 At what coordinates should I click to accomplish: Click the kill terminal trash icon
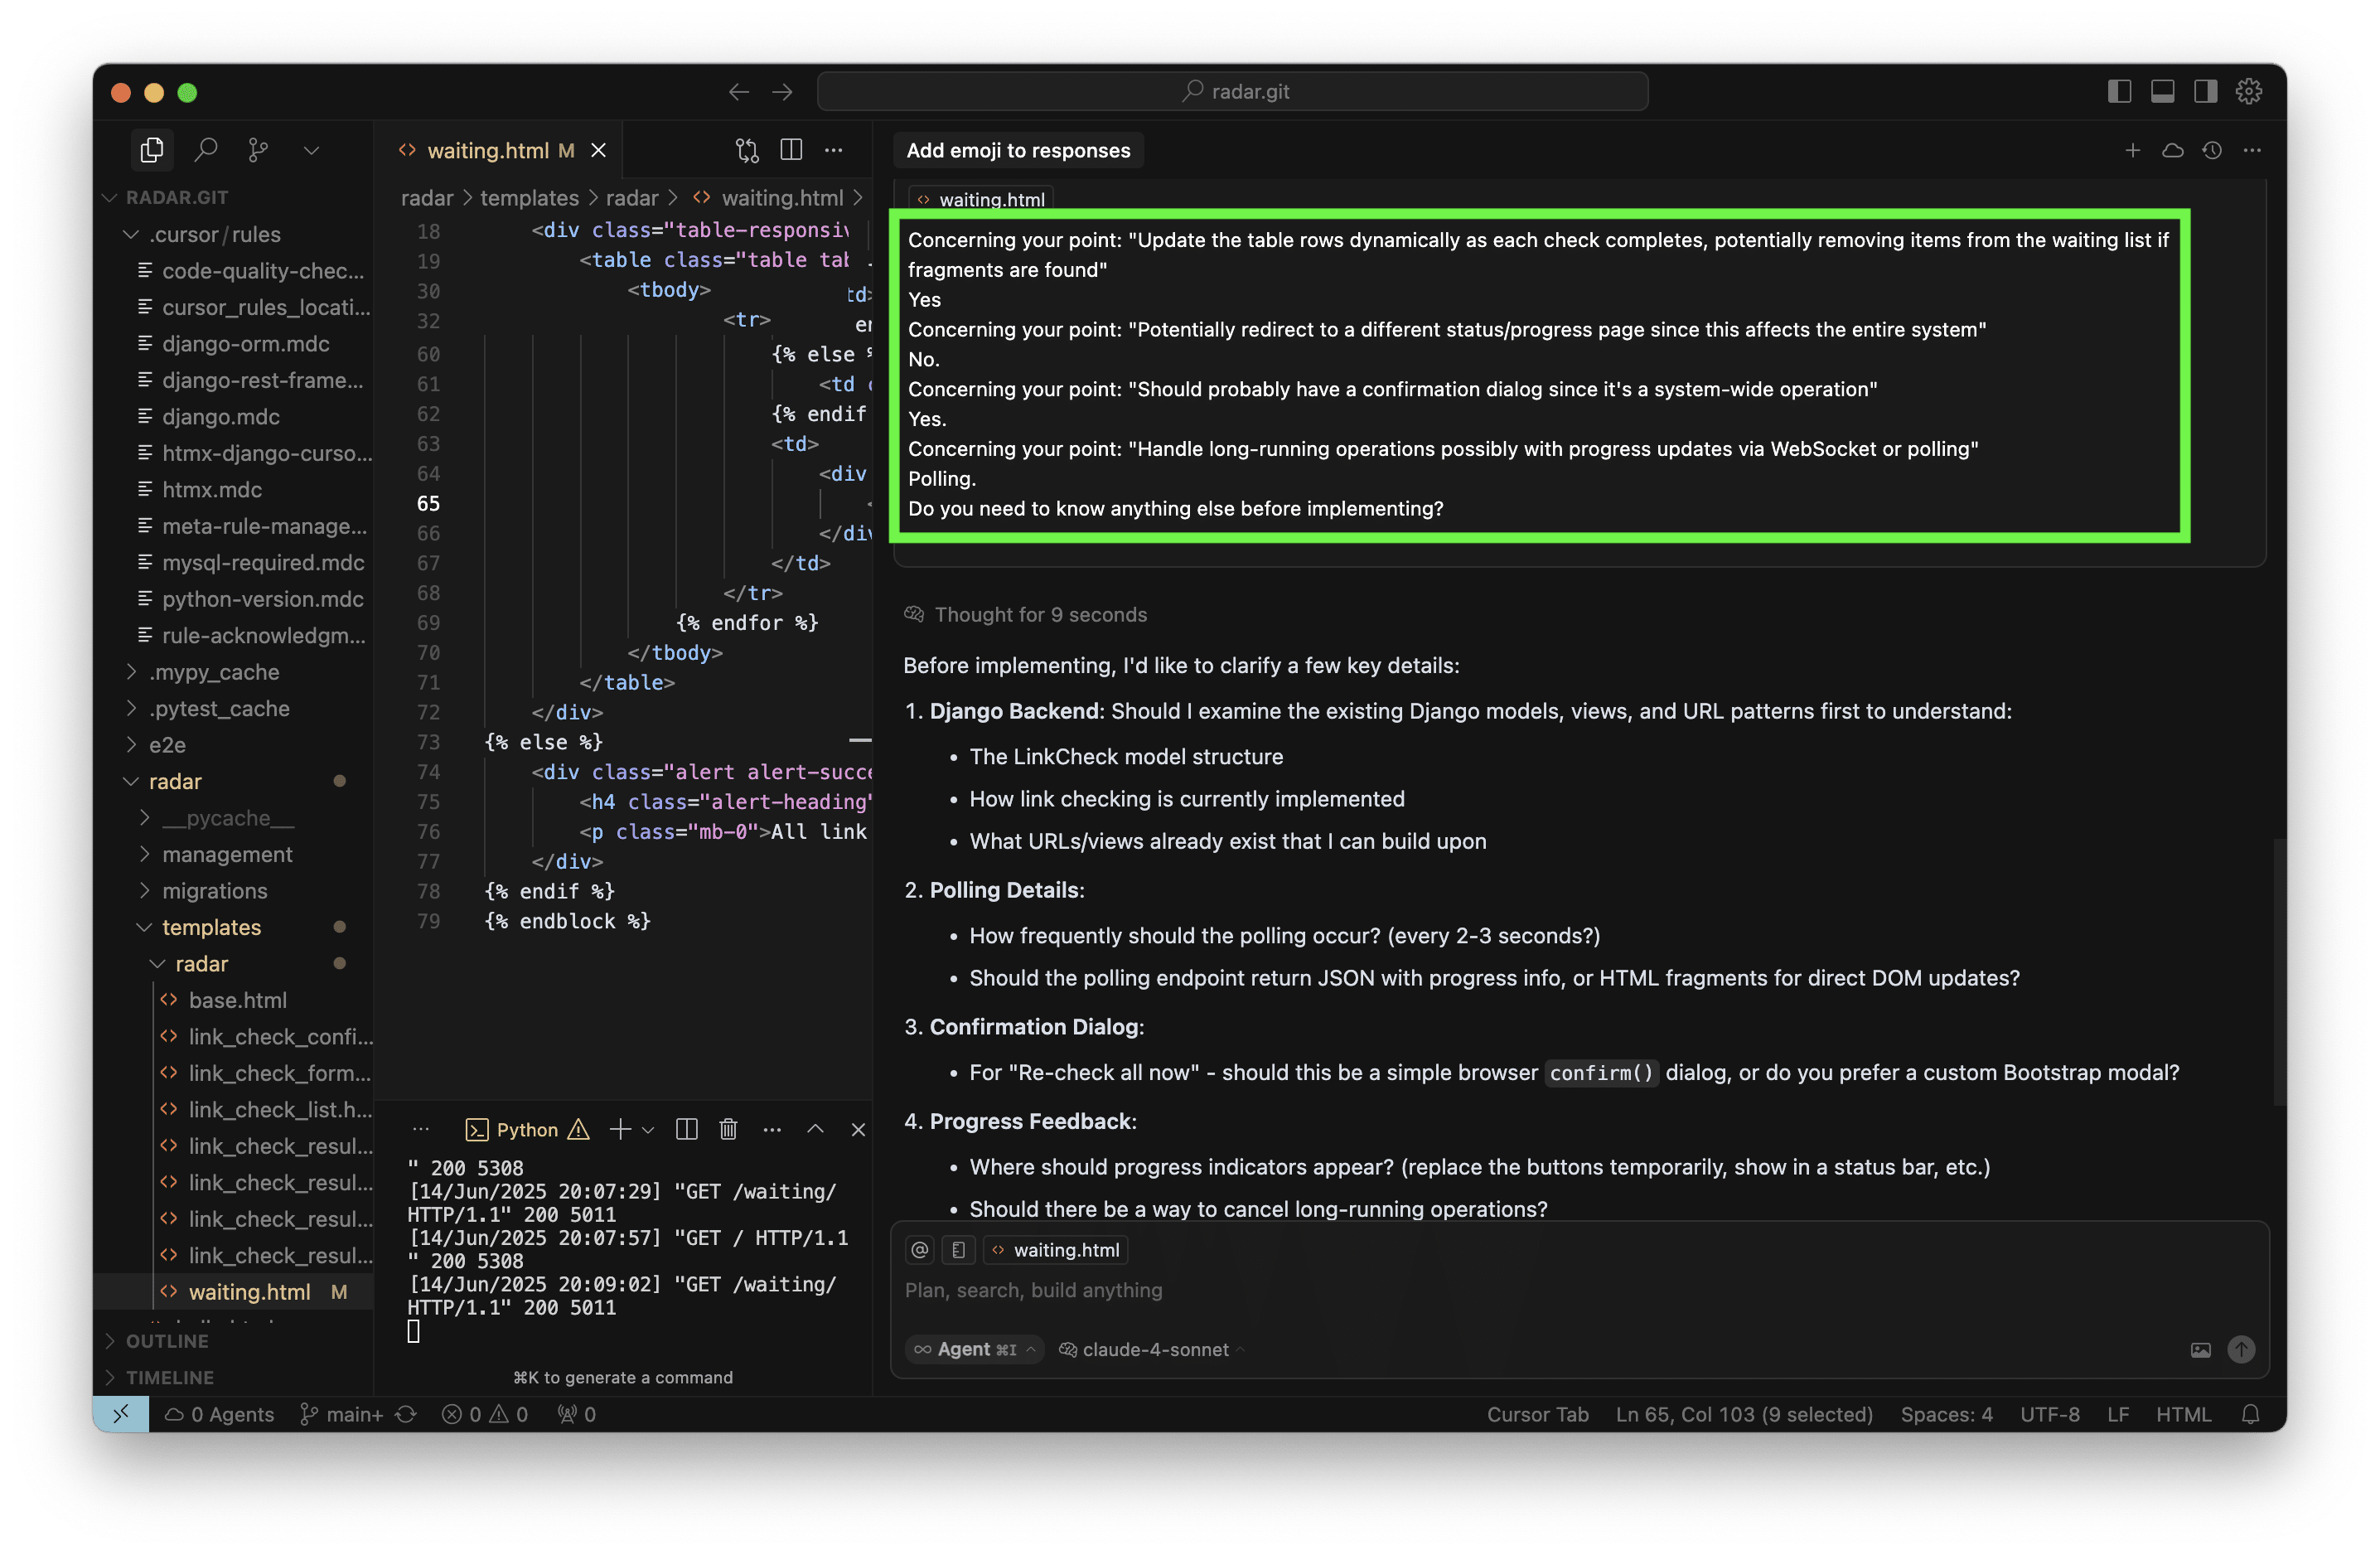pos(728,1129)
